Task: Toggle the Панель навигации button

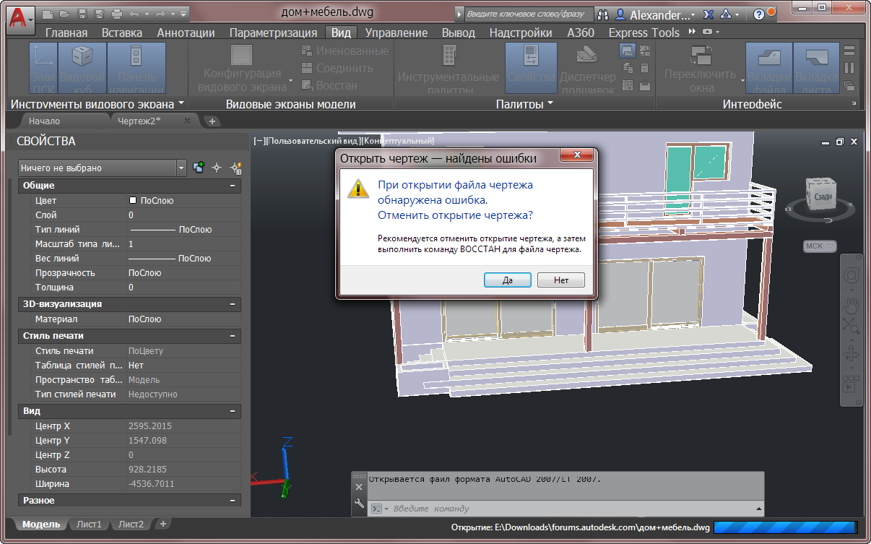Action: tap(136, 69)
